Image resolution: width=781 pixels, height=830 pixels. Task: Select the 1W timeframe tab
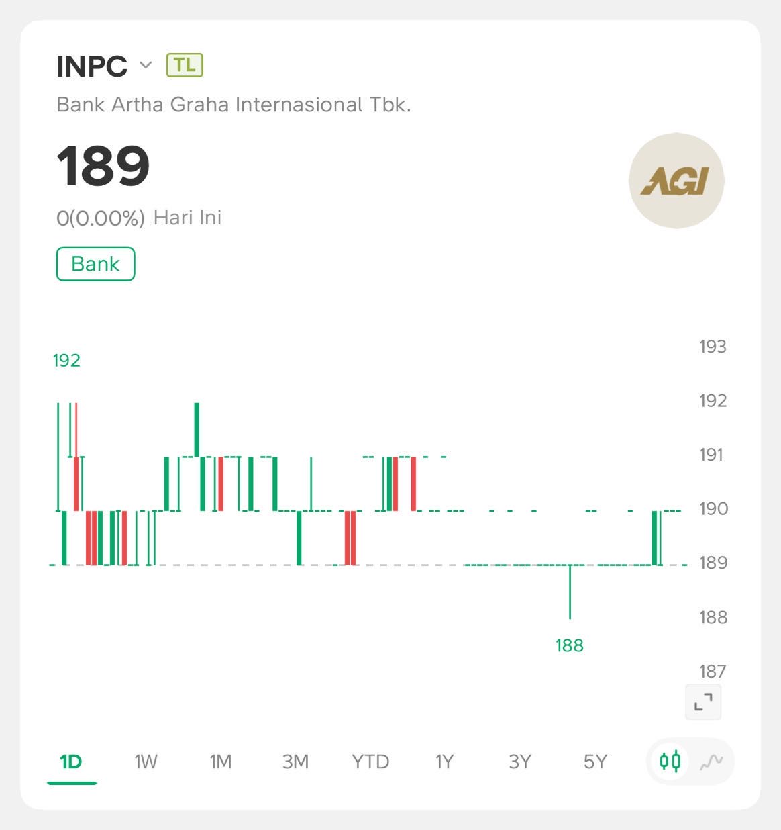click(x=146, y=762)
